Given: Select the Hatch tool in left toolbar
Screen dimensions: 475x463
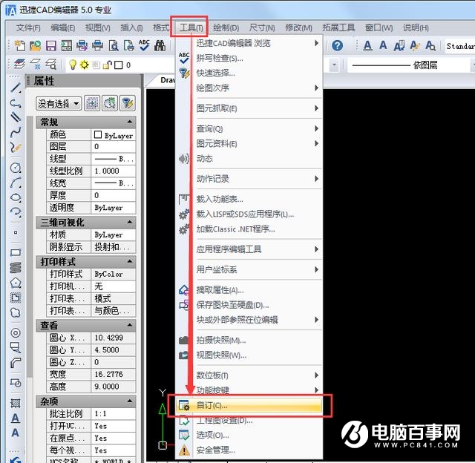Looking at the screenshot, I should (16, 403).
